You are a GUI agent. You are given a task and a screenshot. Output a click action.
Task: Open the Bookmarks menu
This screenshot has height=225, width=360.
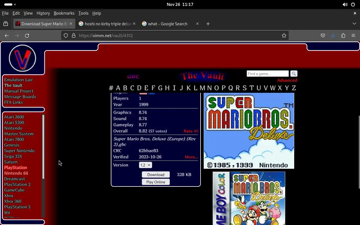[64, 13]
